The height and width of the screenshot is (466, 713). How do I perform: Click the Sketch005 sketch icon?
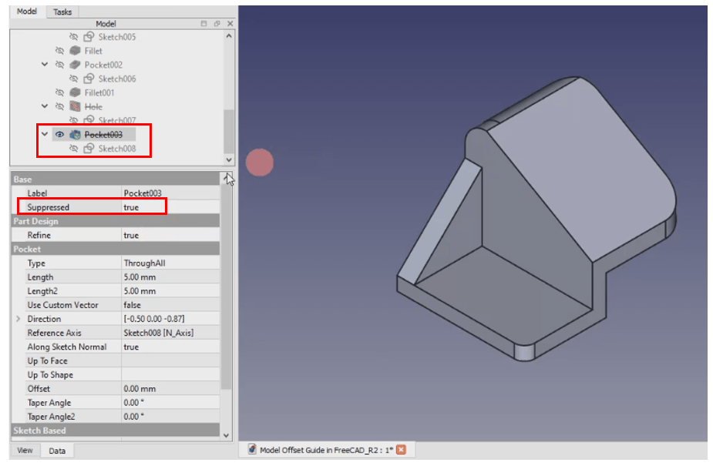coord(89,37)
